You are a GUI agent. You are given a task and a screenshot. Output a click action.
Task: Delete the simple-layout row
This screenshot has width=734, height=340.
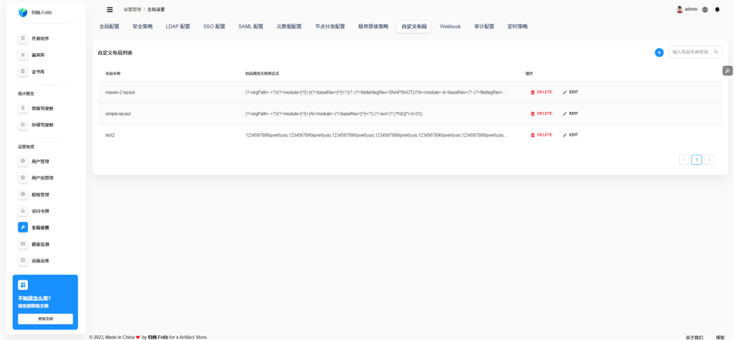(541, 113)
